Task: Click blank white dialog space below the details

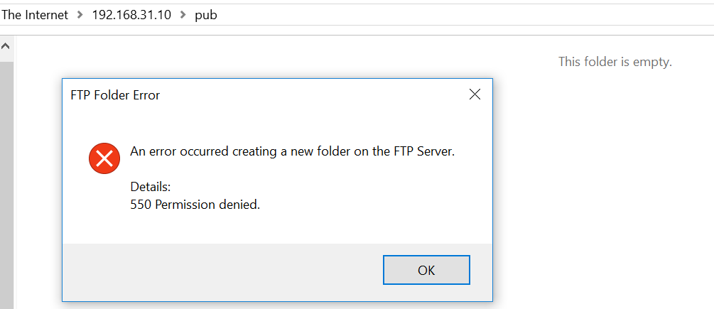Action: coord(277,229)
